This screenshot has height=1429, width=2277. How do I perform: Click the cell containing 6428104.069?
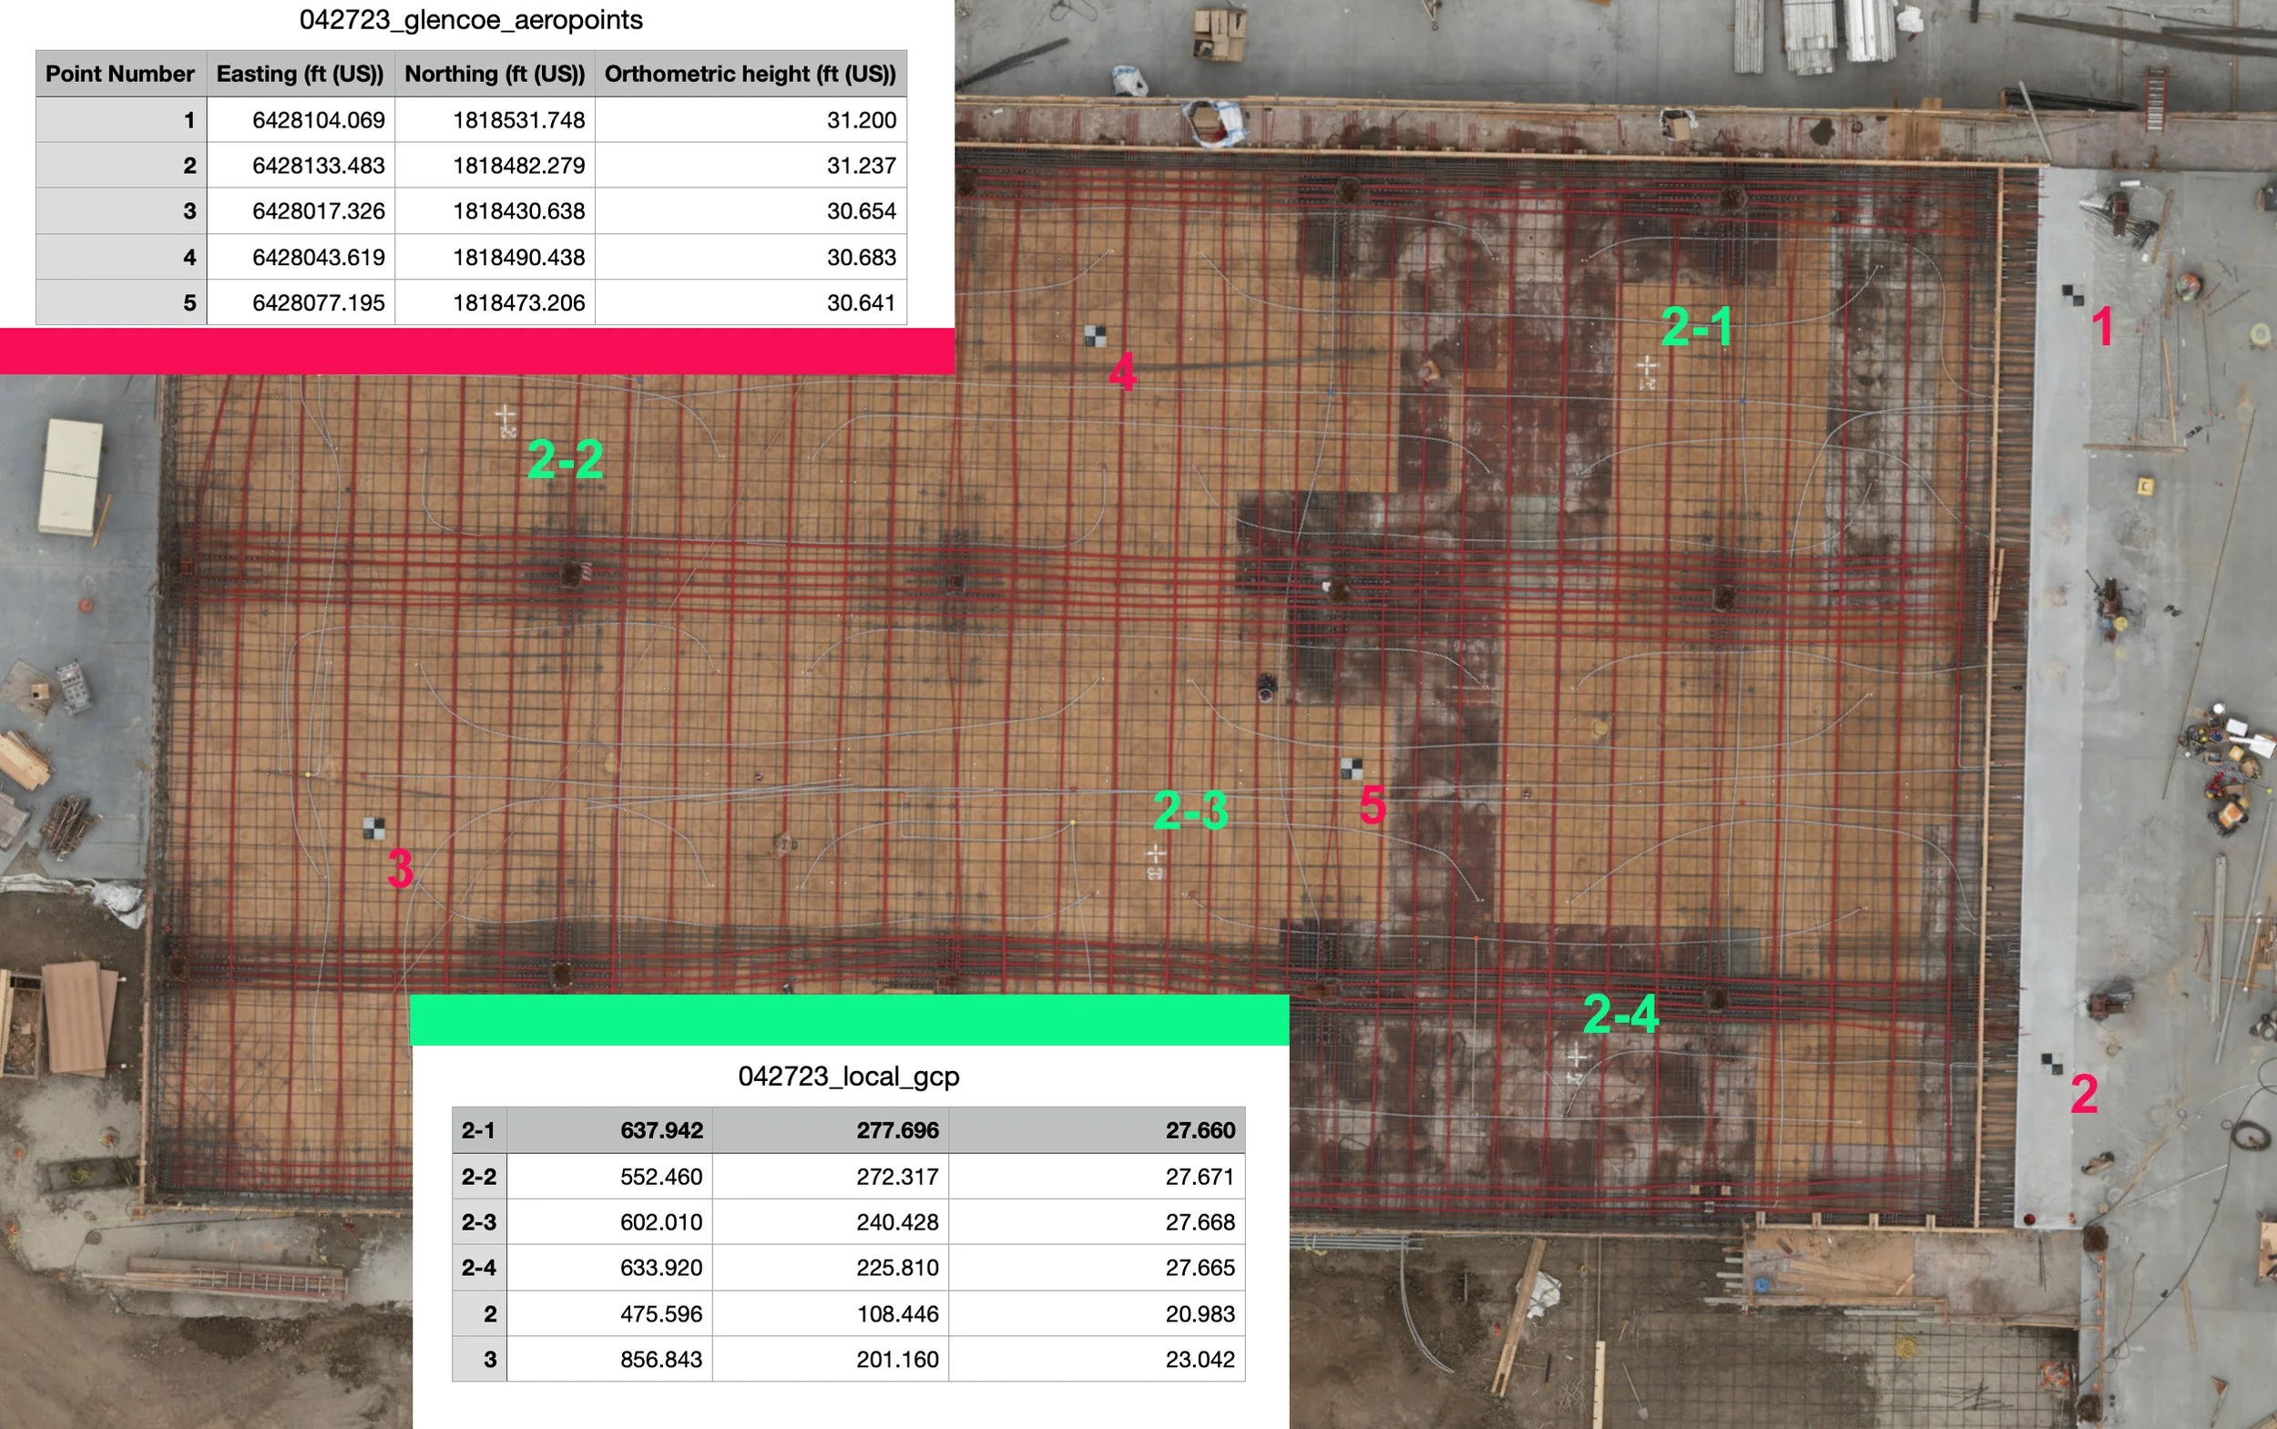[318, 120]
